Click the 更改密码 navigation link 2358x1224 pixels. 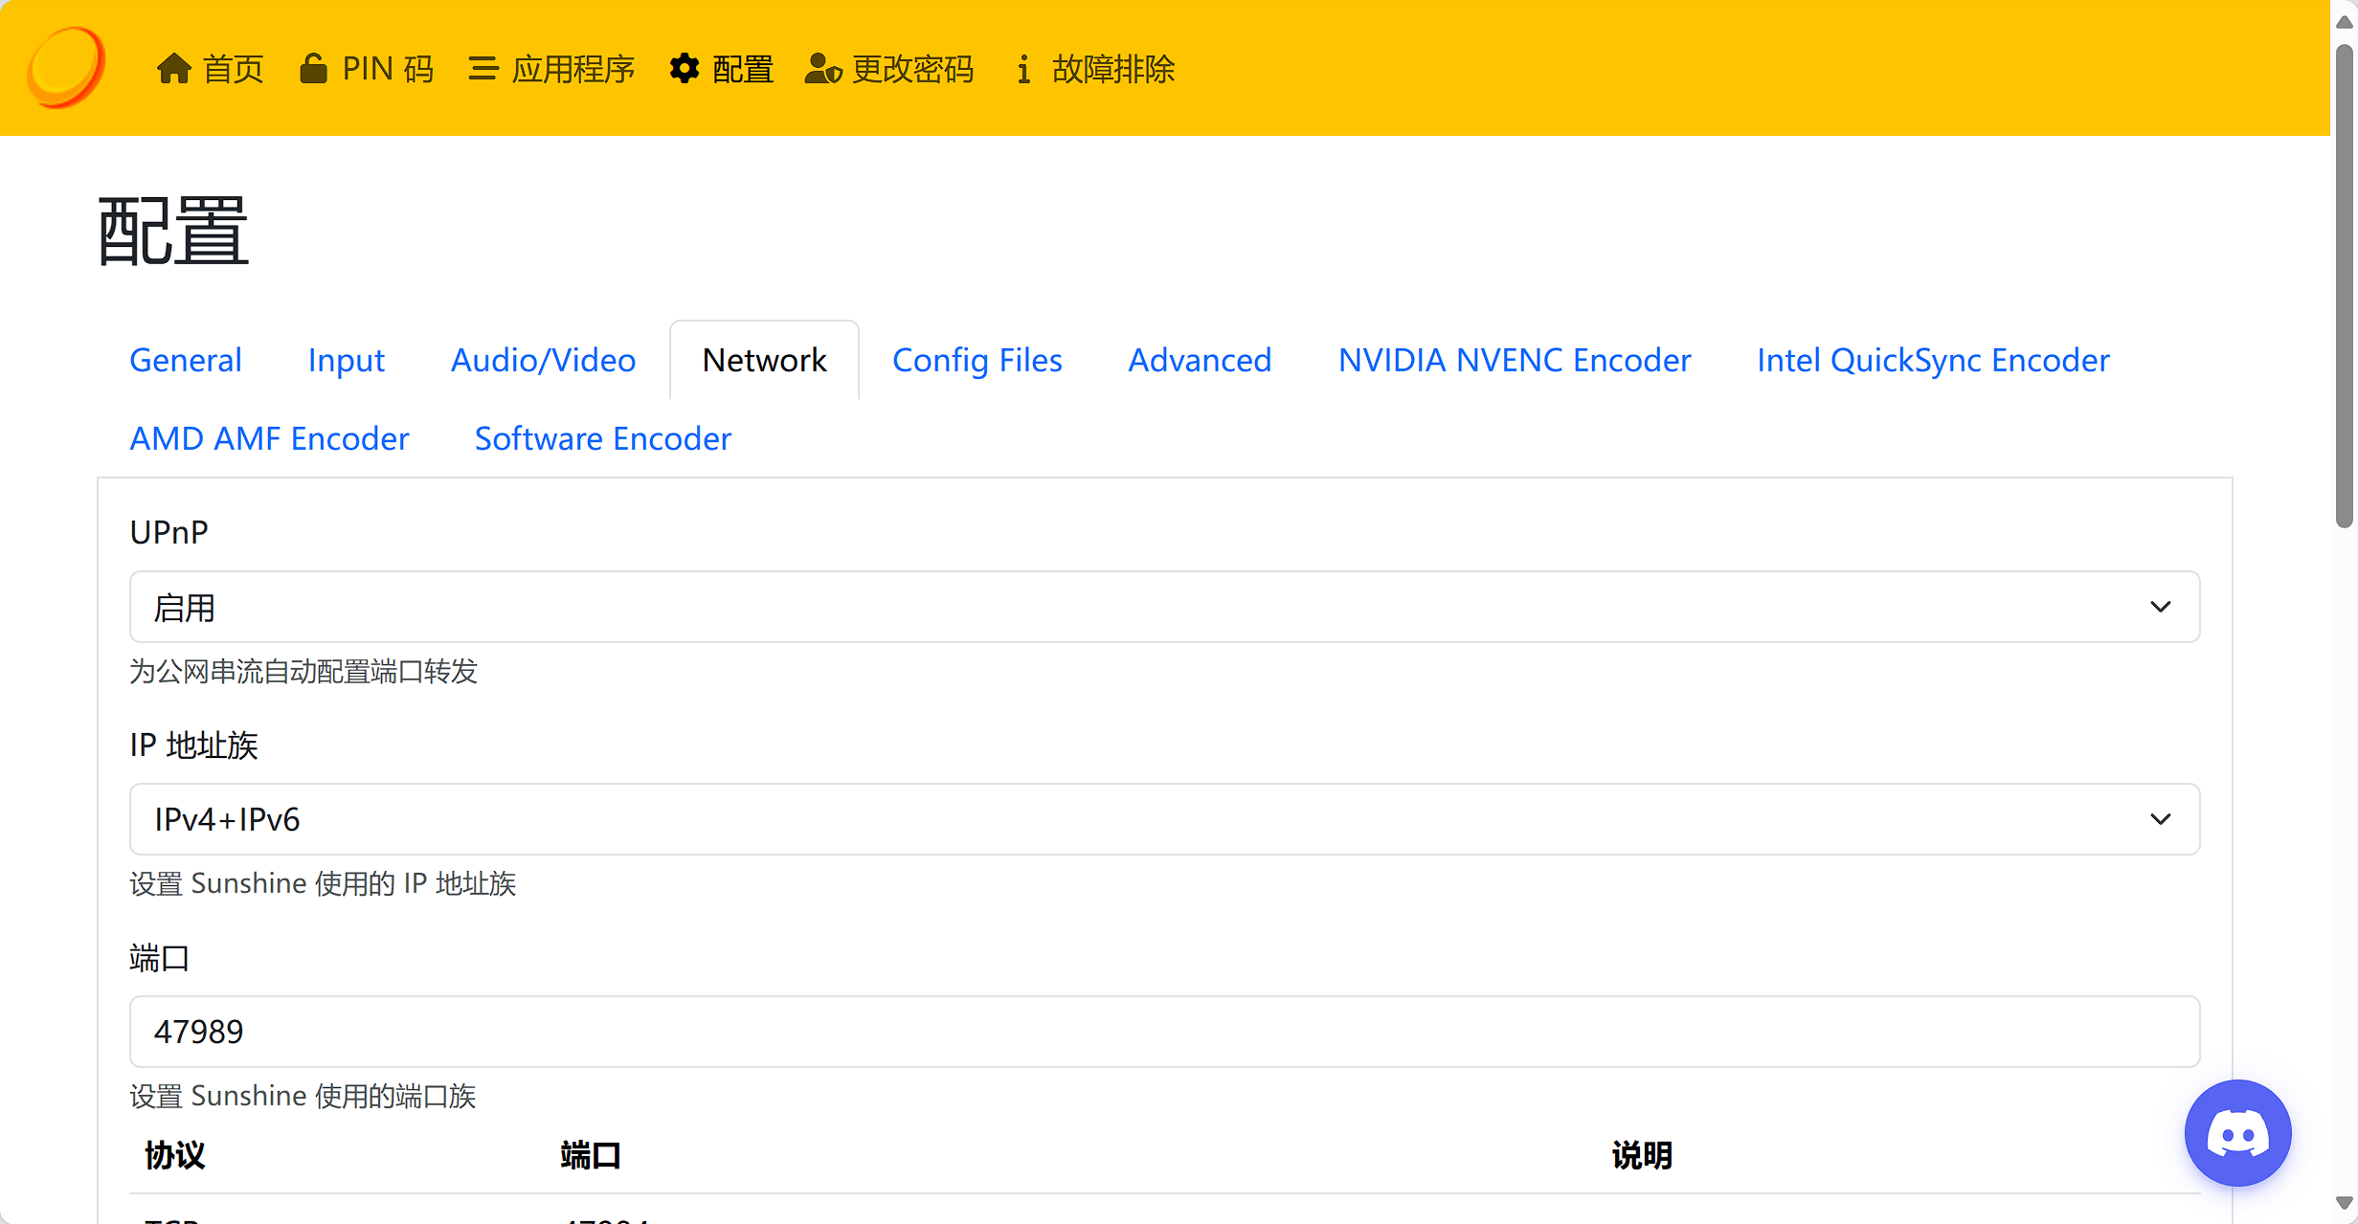[x=912, y=69]
